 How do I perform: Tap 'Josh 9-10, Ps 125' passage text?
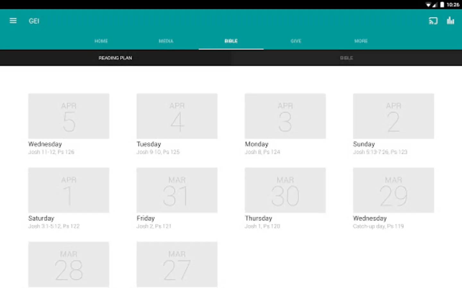pos(158,152)
